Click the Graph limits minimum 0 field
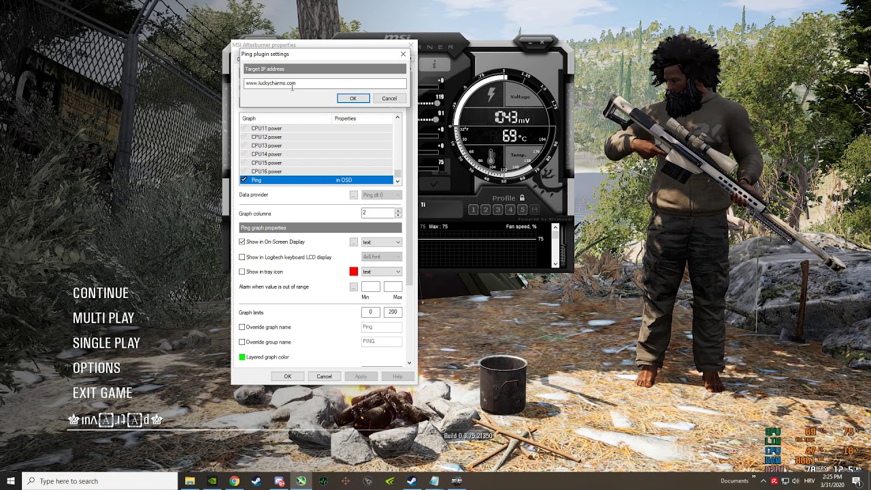Image resolution: width=871 pixels, height=490 pixels. point(371,312)
